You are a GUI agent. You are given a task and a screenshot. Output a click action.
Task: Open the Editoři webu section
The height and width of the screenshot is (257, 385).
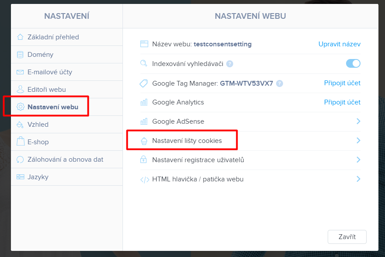pos(67,90)
